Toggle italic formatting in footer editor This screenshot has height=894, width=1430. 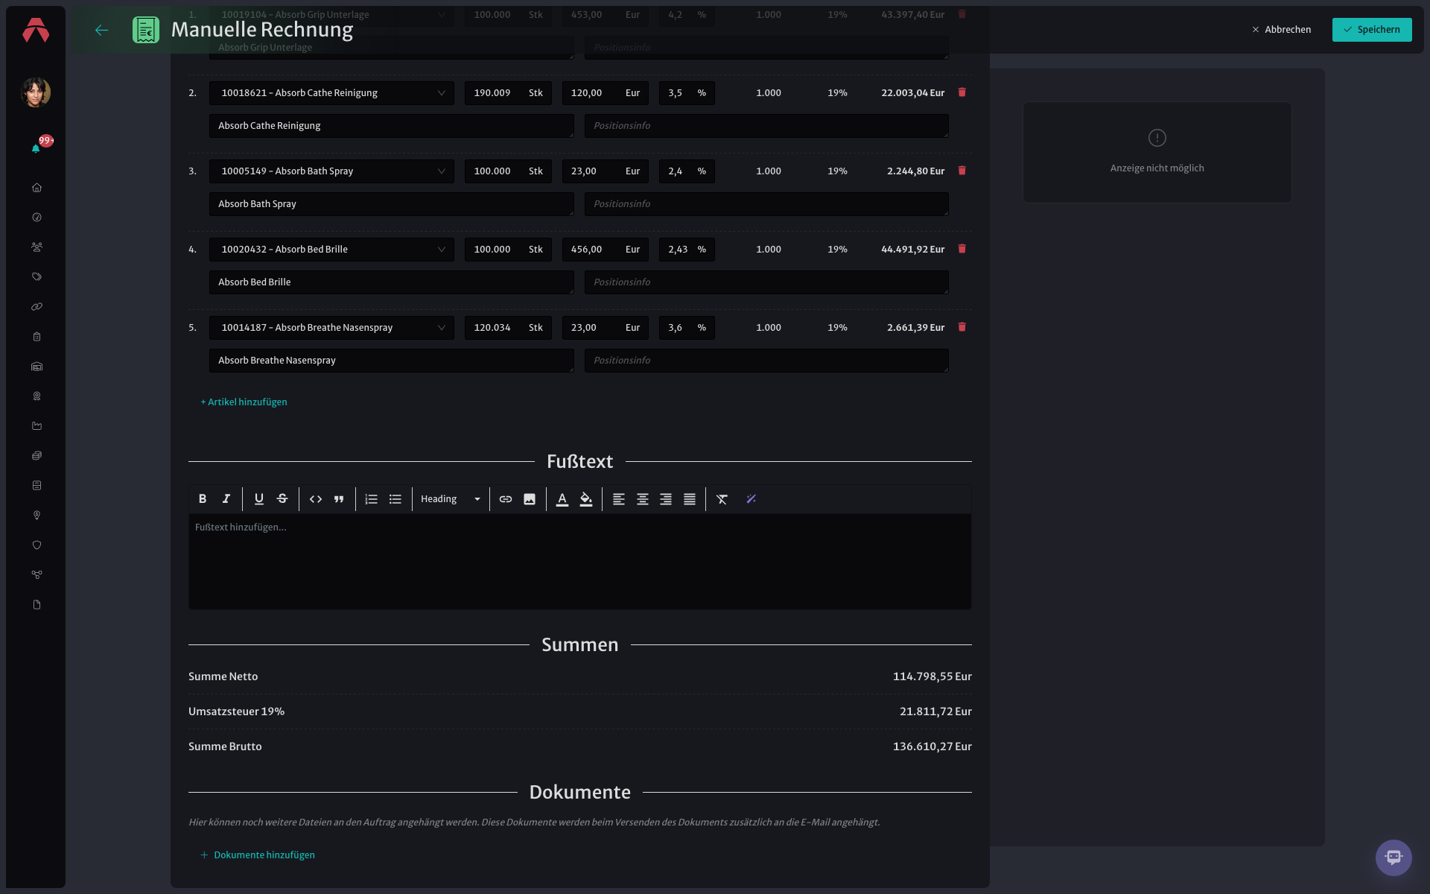click(226, 499)
